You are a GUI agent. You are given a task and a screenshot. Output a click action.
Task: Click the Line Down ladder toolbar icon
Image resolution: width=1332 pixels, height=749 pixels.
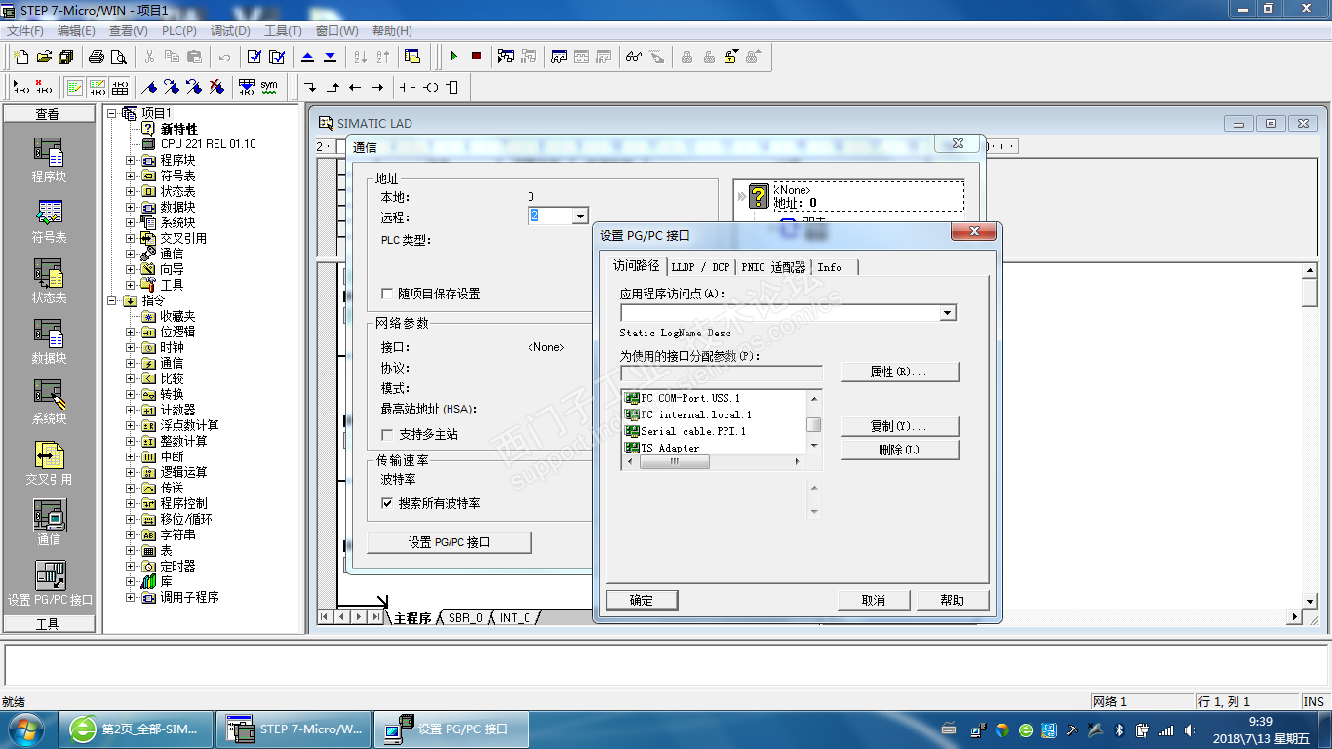tap(310, 87)
